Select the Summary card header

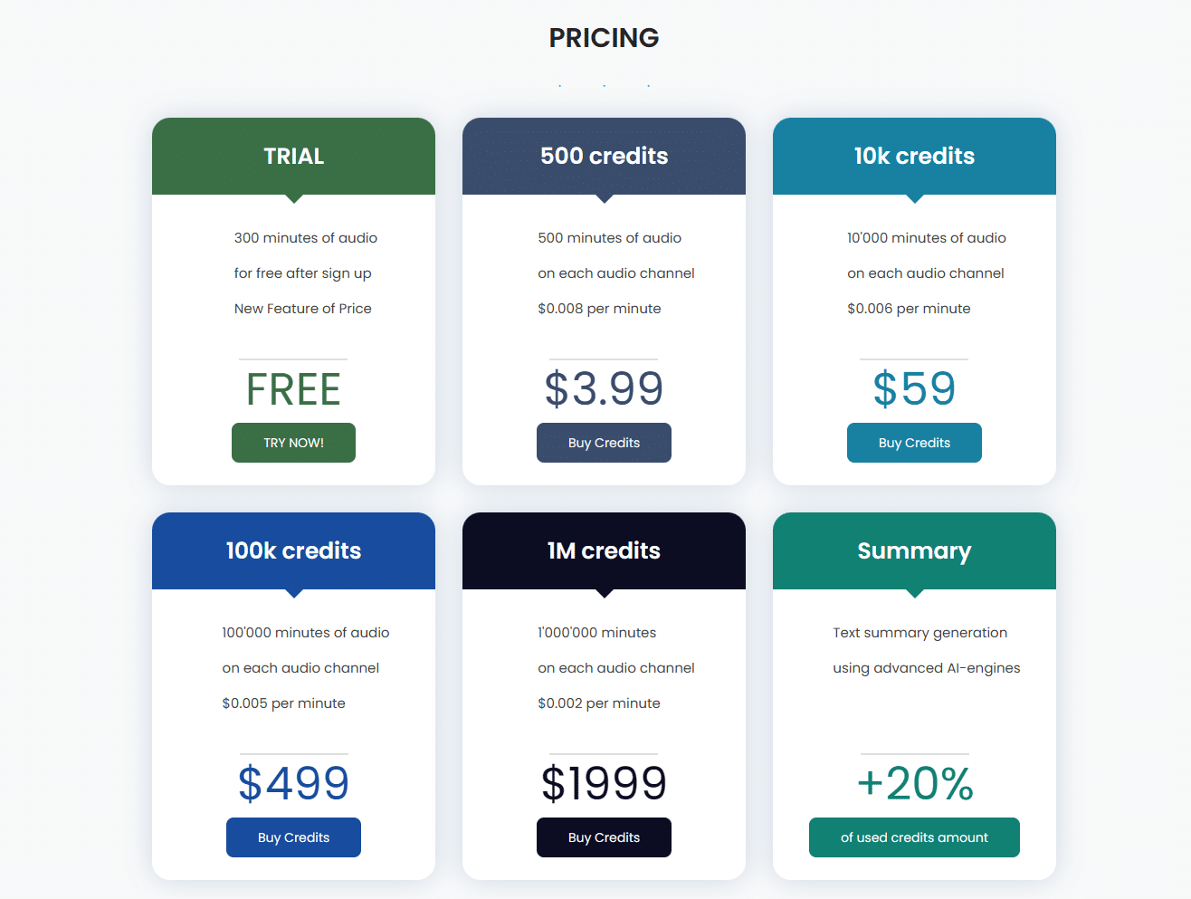(914, 550)
